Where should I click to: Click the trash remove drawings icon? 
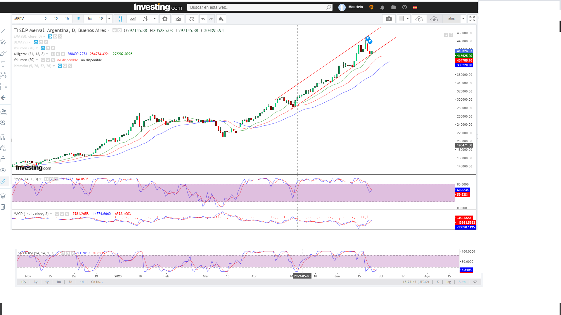click(3, 207)
